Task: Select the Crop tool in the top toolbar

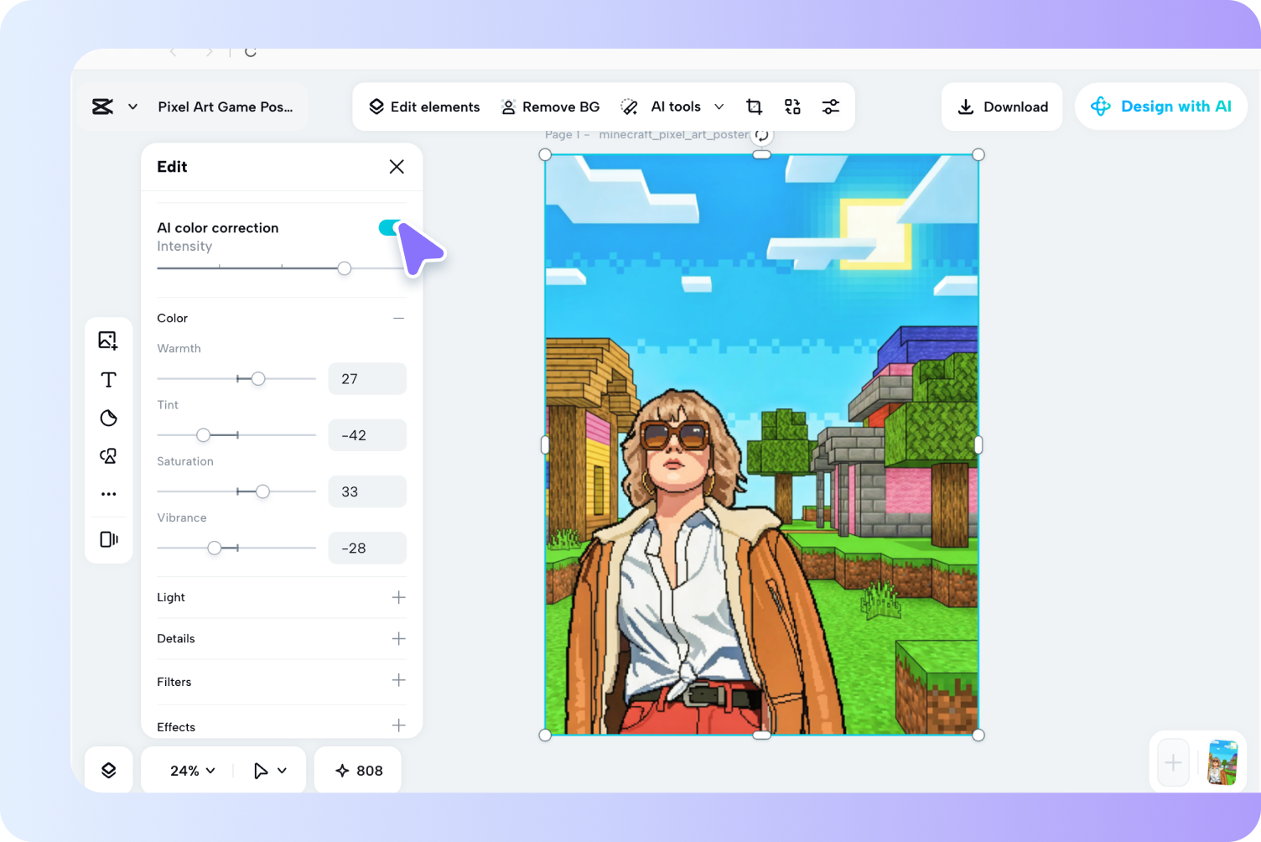Action: [754, 107]
